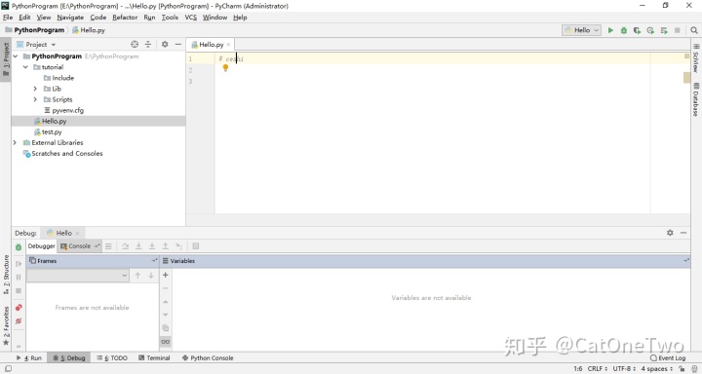Image resolution: width=702 pixels, height=374 pixels.
Task: Select the Hello.py editor tab
Action: [x=211, y=44]
